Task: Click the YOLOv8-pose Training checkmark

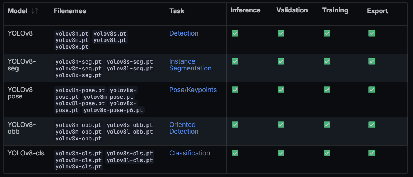Action: pyautogui.click(x=327, y=90)
